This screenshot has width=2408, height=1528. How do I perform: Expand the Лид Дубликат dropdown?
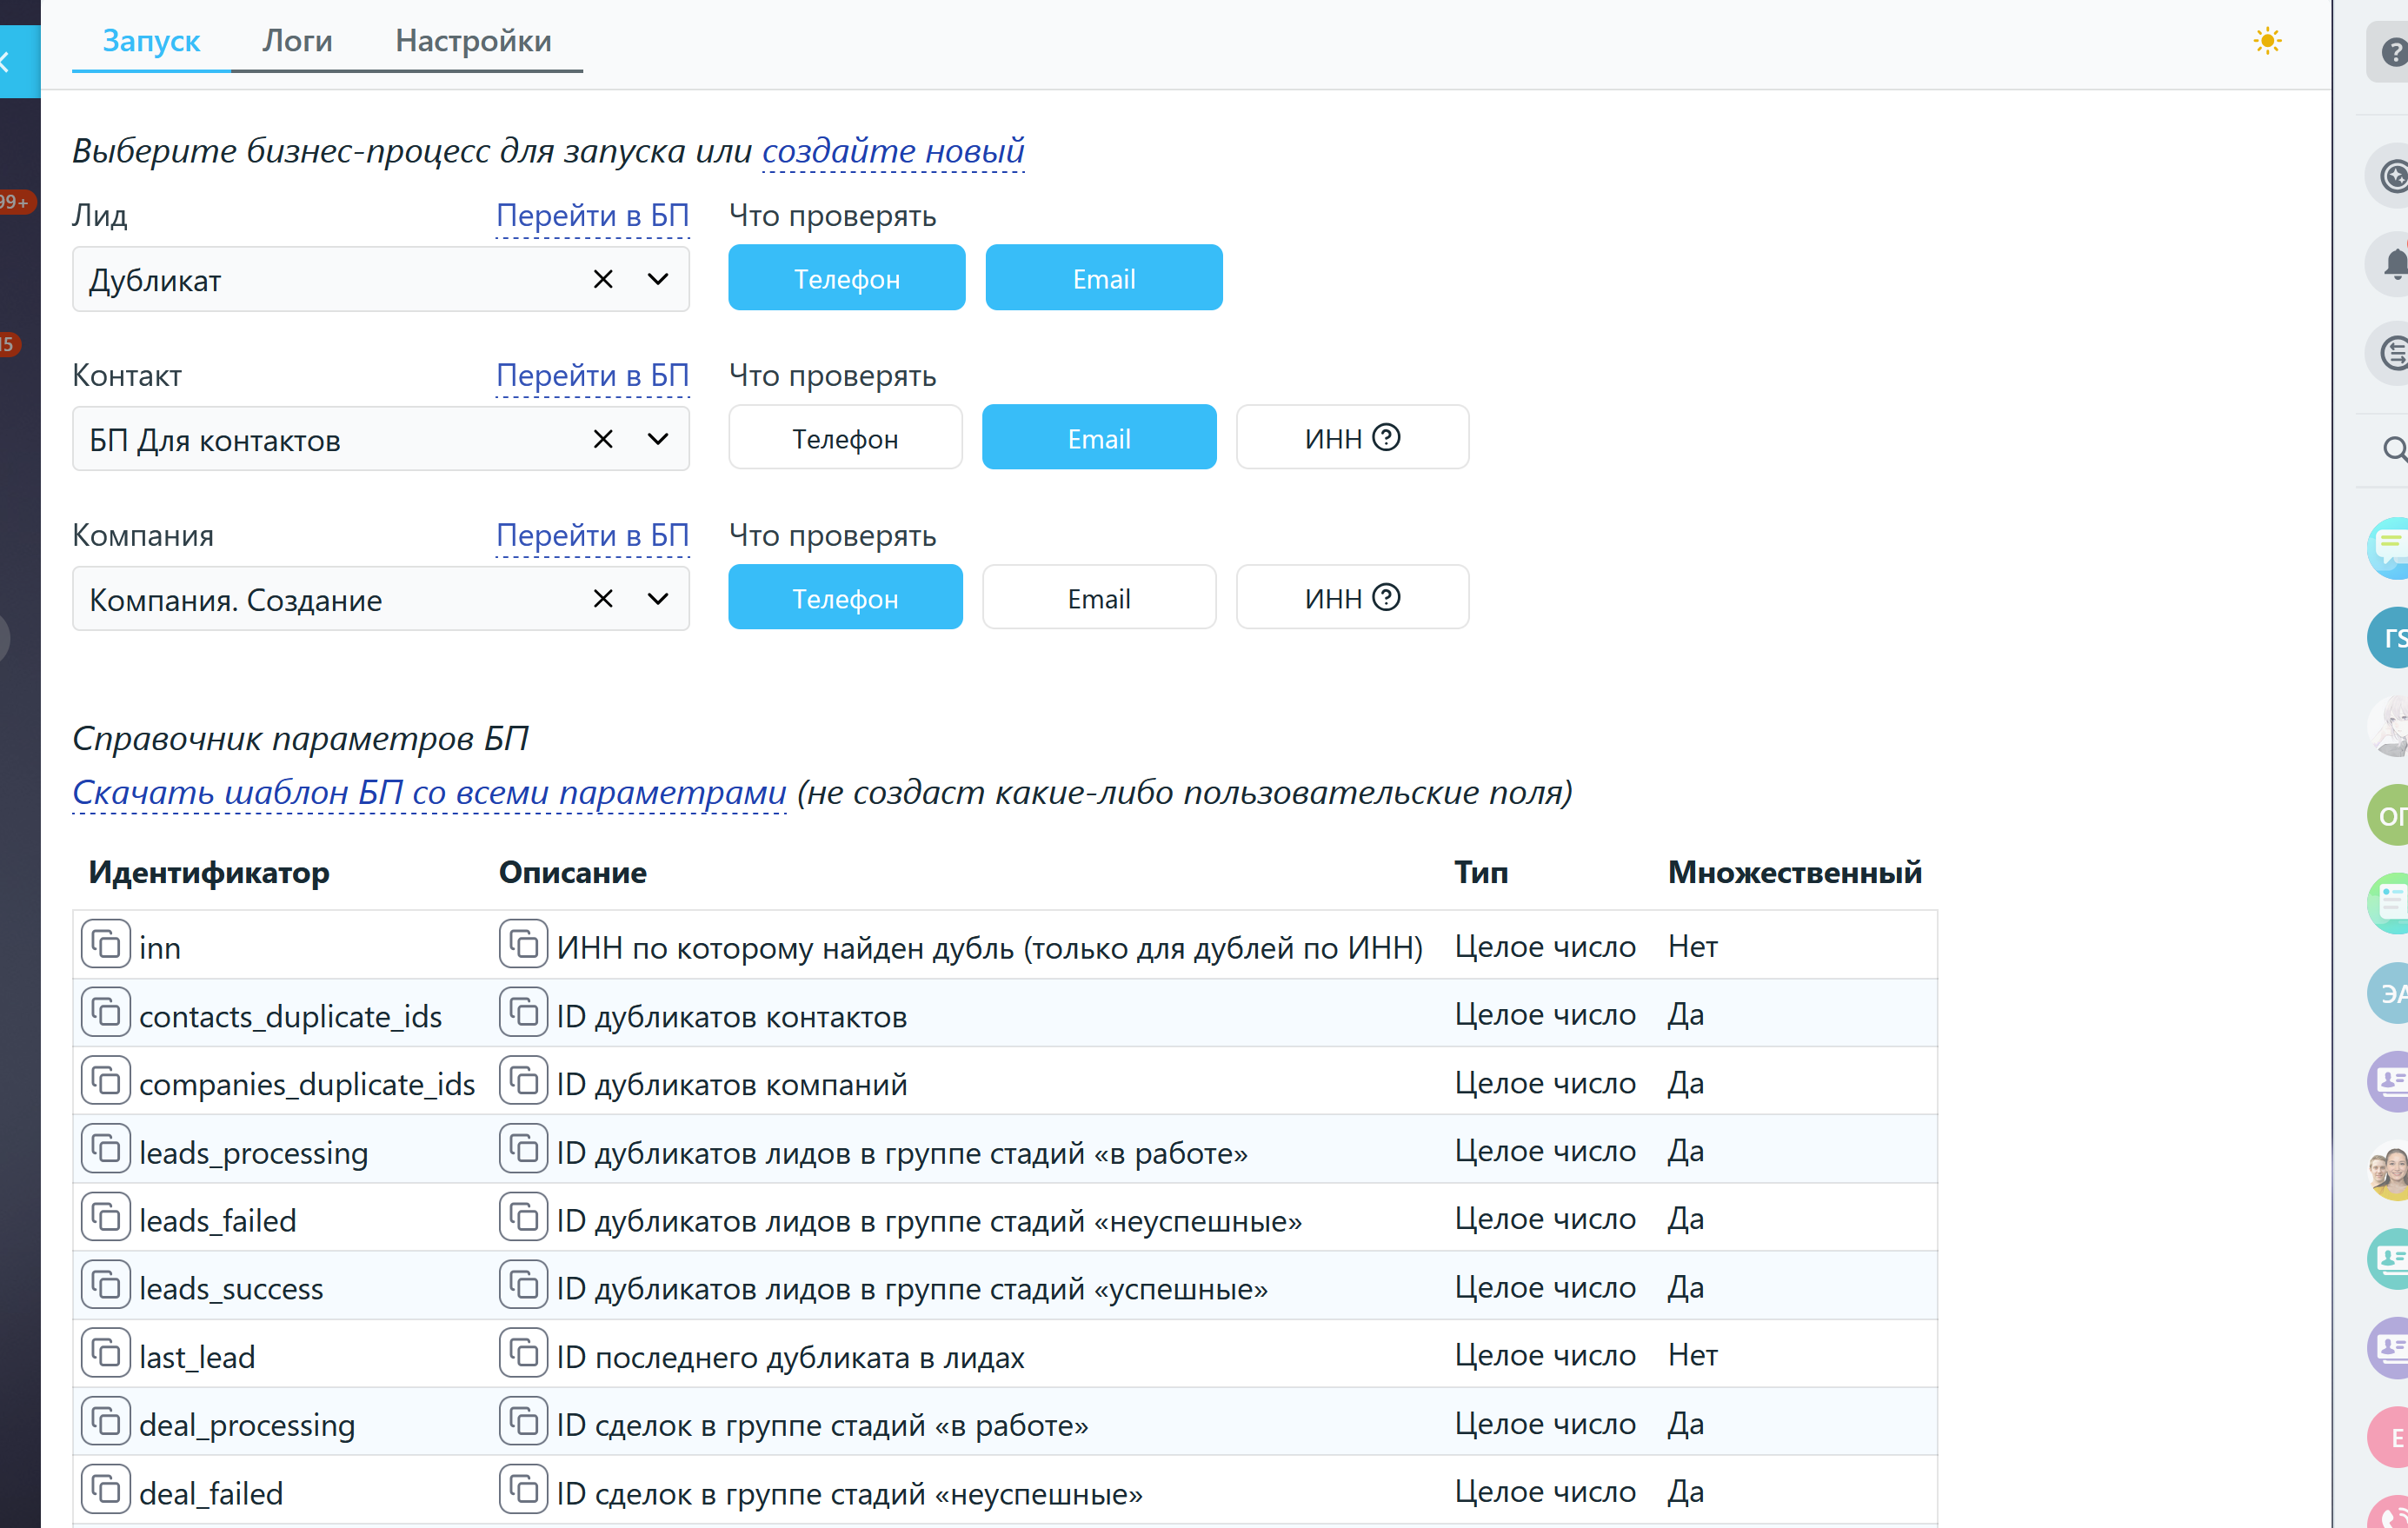(x=657, y=279)
